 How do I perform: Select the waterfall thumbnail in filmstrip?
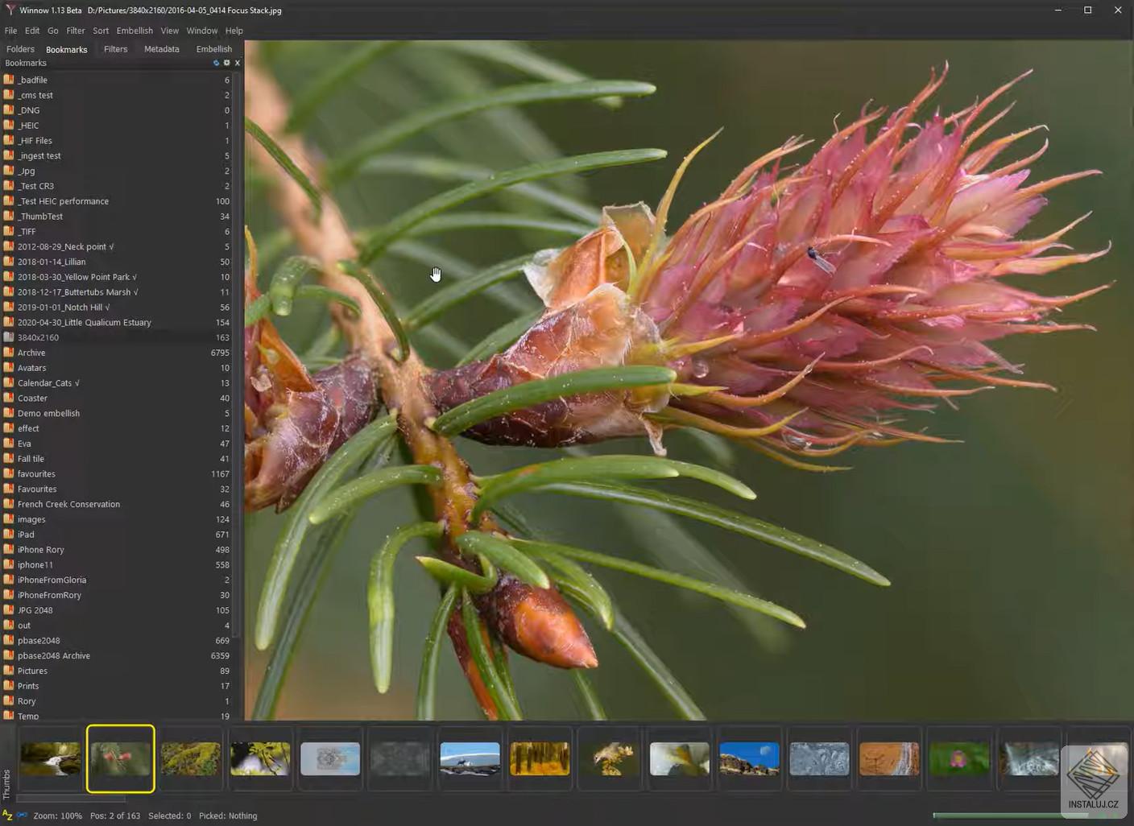pos(51,758)
